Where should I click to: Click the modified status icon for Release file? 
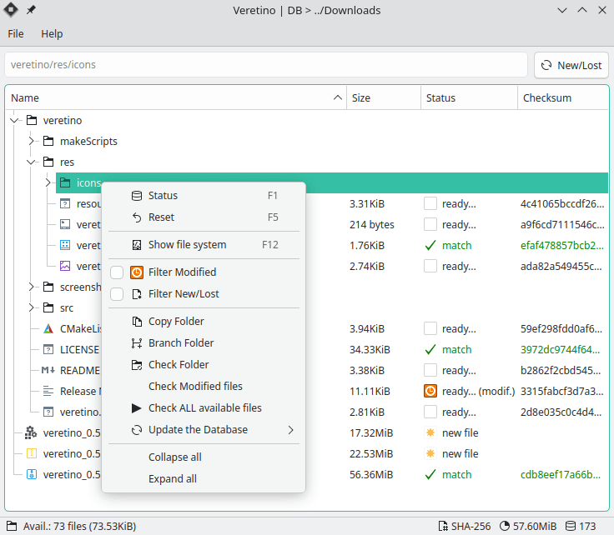coord(430,391)
